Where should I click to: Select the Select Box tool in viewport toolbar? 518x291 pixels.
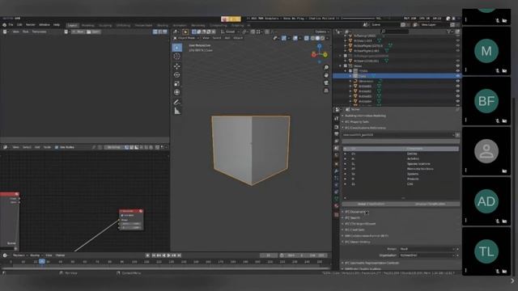(177, 48)
